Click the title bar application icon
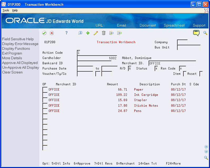Screen dimensions: 210x168 click(4, 4)
